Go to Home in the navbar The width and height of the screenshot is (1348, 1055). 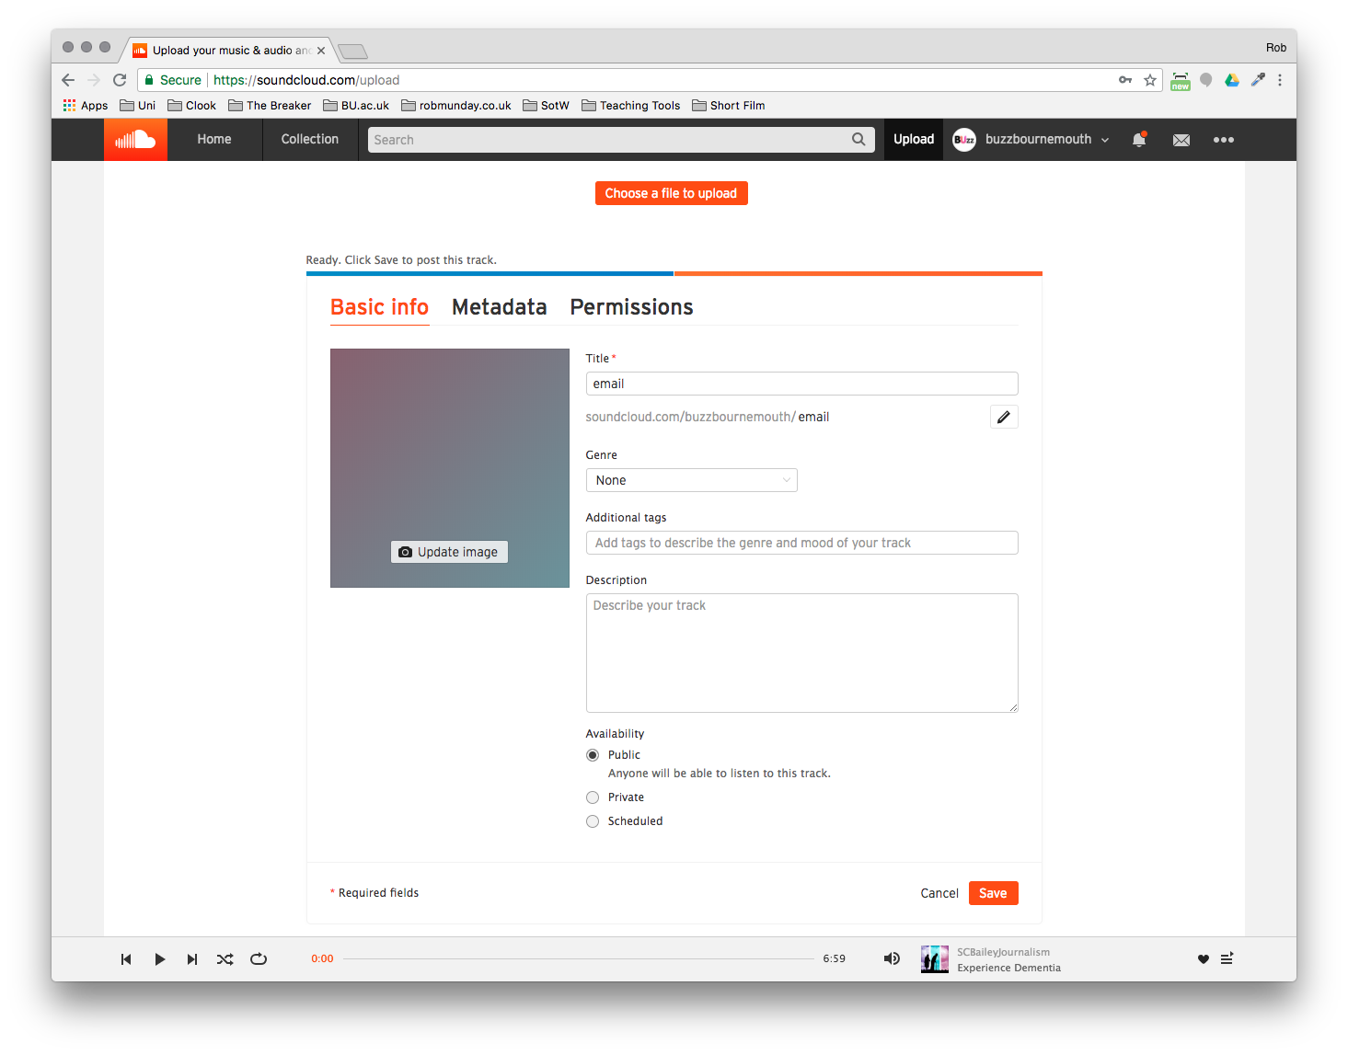point(214,140)
